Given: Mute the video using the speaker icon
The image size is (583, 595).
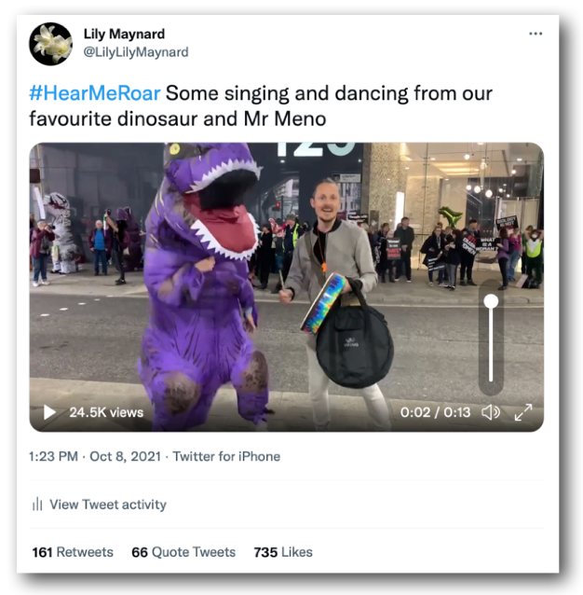Looking at the screenshot, I should (490, 412).
